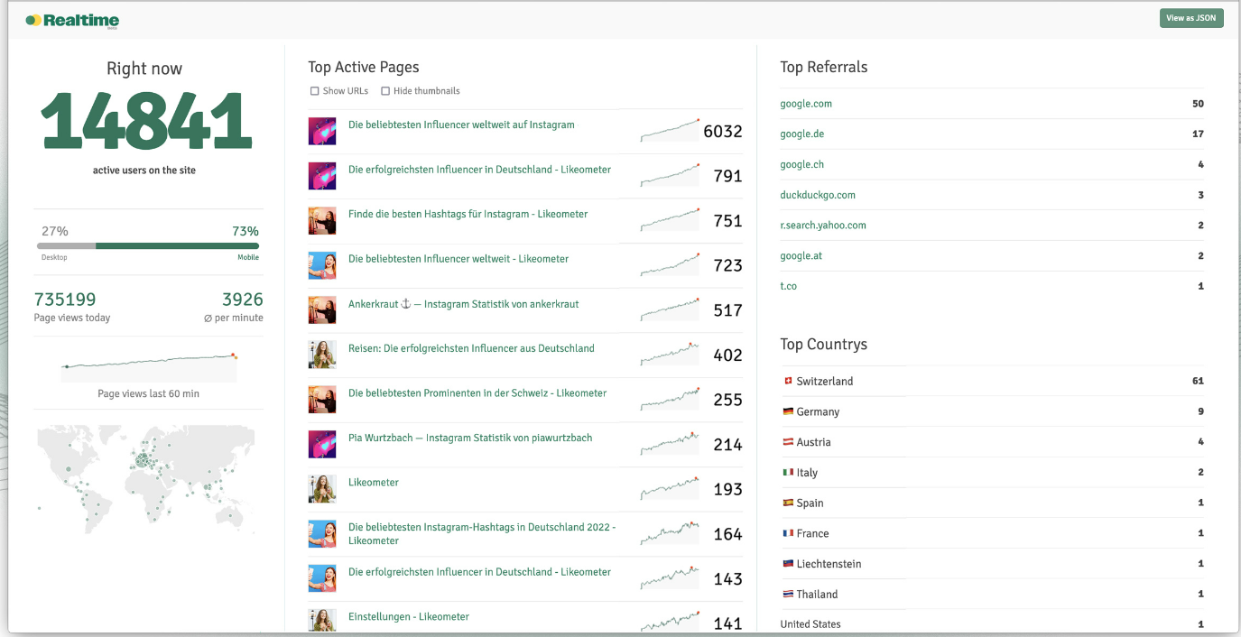Open 'Finde die besten Hashtags für Instagram' link

click(468, 215)
